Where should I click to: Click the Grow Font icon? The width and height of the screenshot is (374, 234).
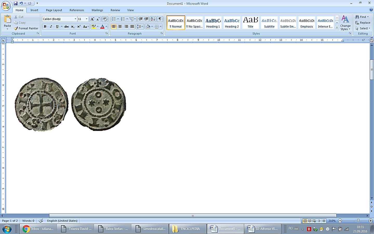click(92, 19)
